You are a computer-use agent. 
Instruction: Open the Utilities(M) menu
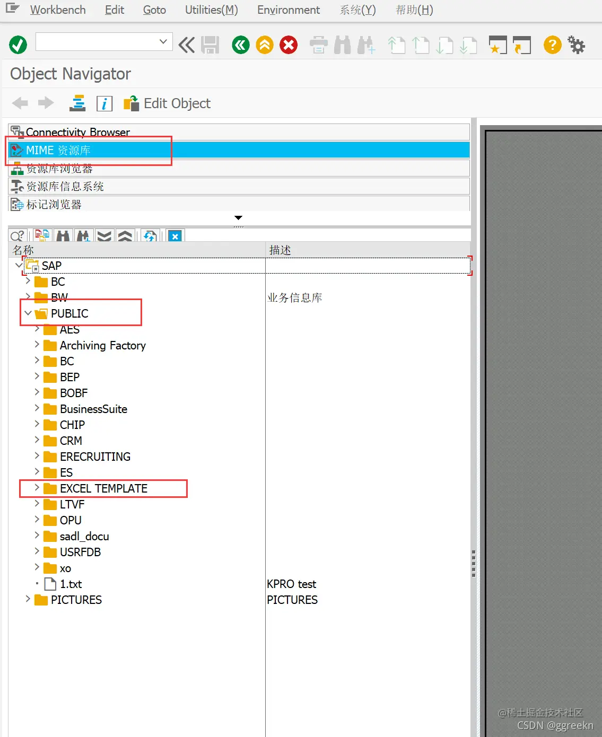tap(212, 10)
